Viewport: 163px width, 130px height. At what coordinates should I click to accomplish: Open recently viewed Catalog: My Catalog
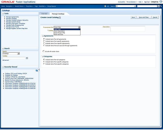click(11, 75)
